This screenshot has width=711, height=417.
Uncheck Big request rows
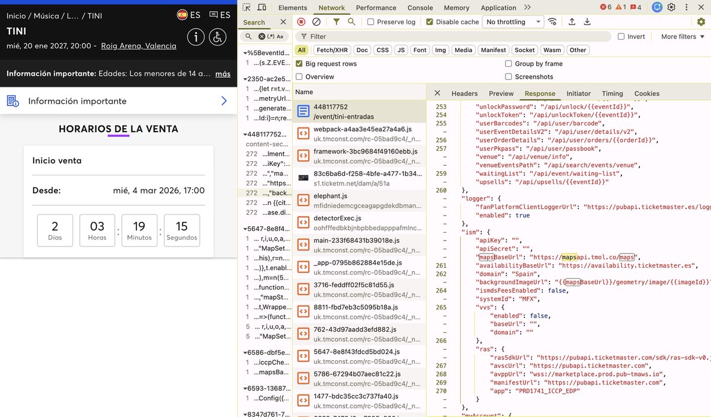click(x=299, y=64)
